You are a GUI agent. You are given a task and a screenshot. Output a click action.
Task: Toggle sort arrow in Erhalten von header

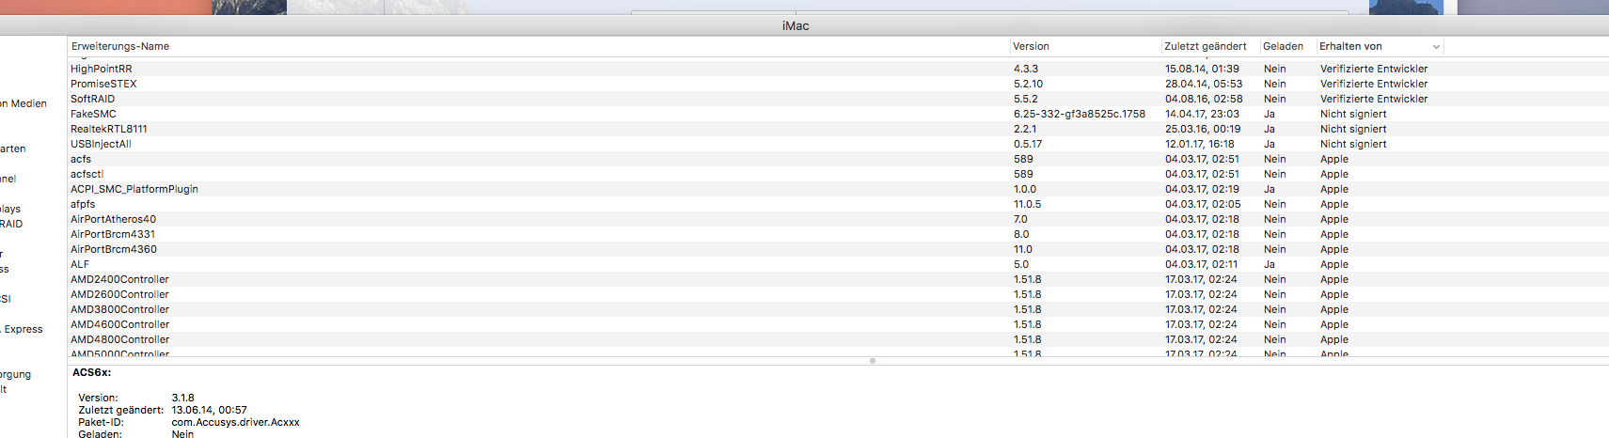coord(1436,47)
